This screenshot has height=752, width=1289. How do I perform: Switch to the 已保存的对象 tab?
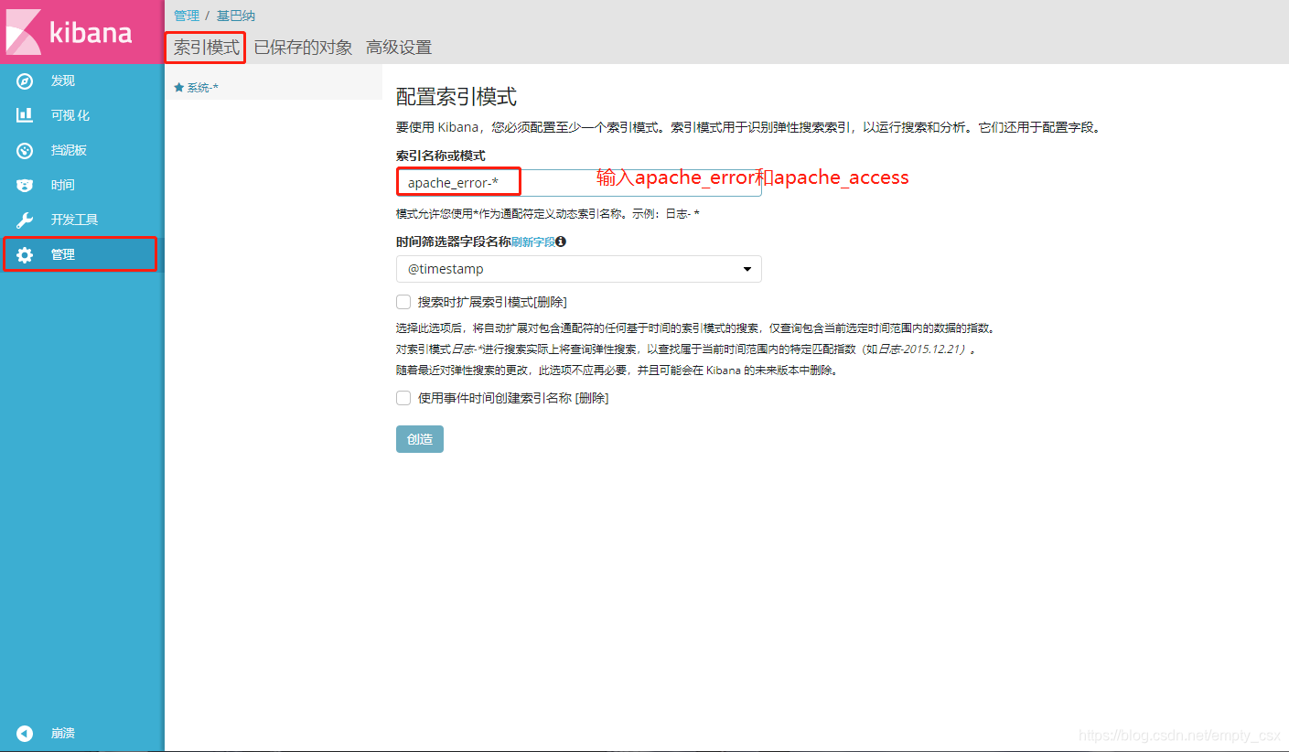click(303, 48)
